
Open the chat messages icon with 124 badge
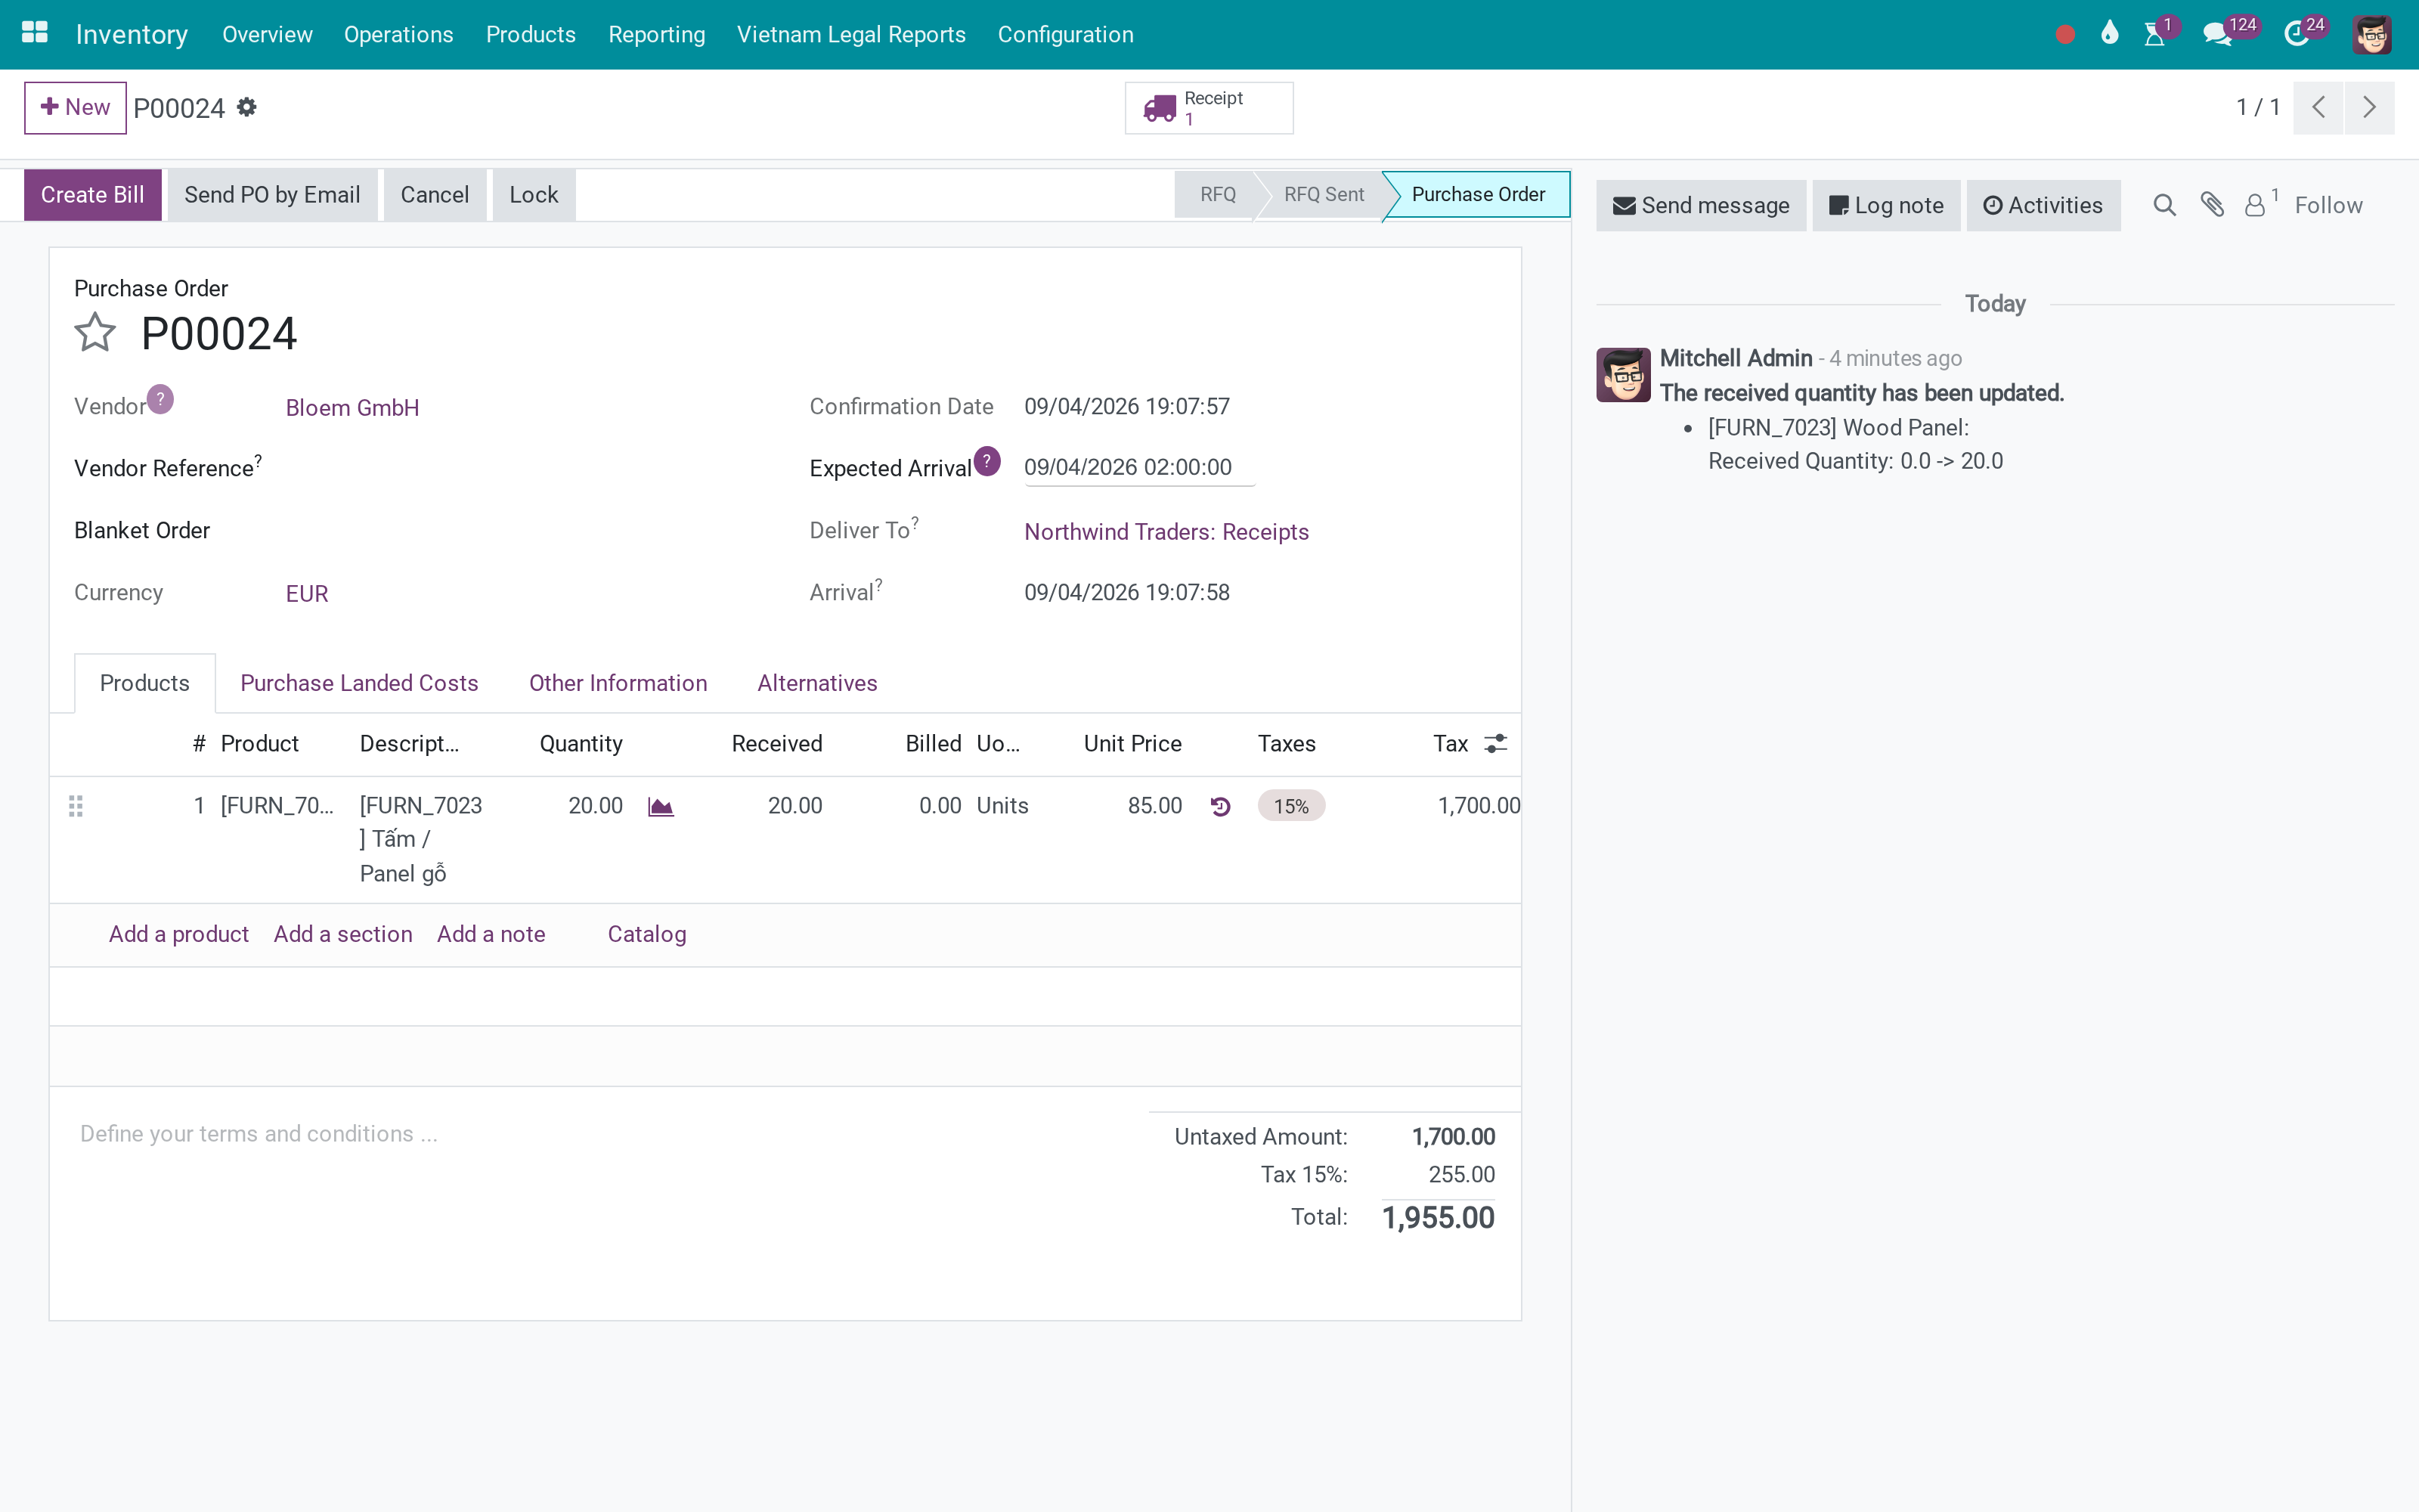pos(2217,35)
